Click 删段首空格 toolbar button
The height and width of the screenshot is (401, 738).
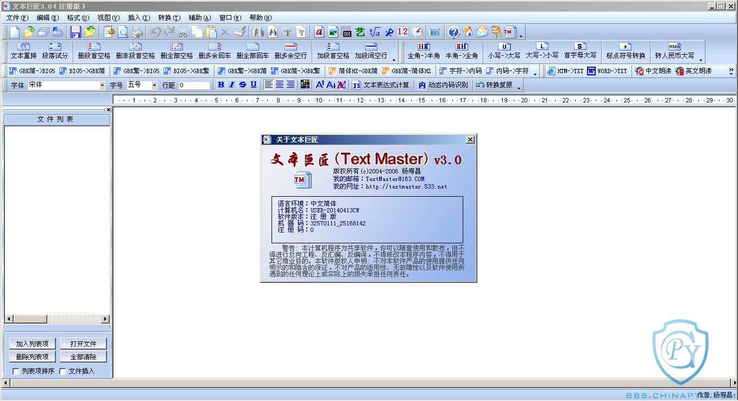point(94,51)
